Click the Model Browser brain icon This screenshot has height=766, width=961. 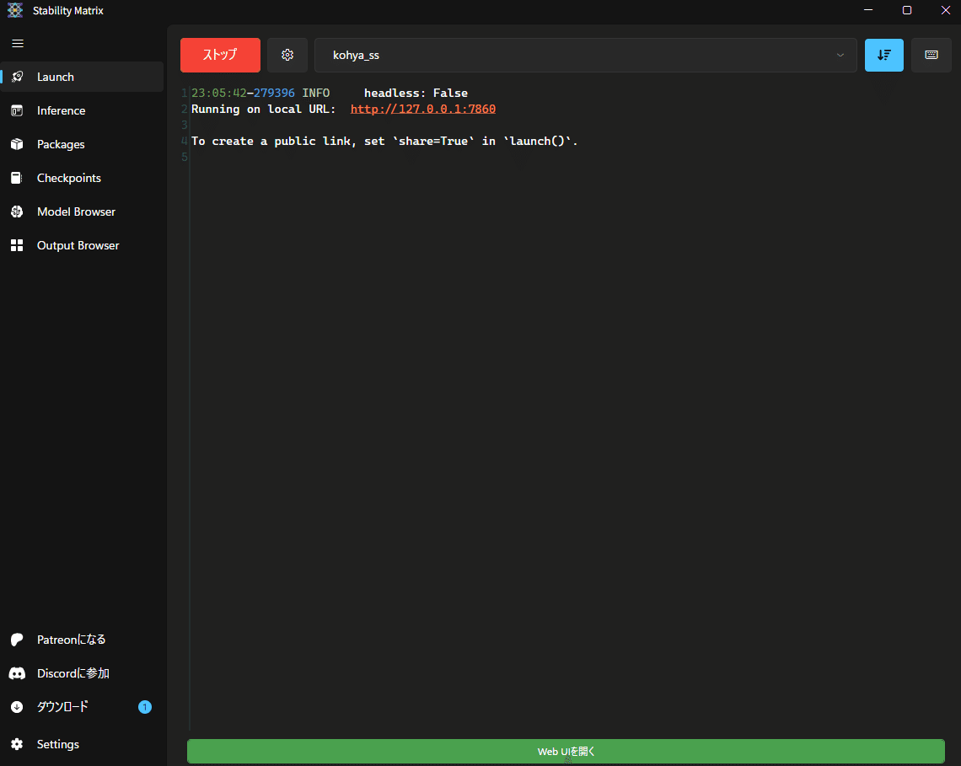click(x=17, y=212)
